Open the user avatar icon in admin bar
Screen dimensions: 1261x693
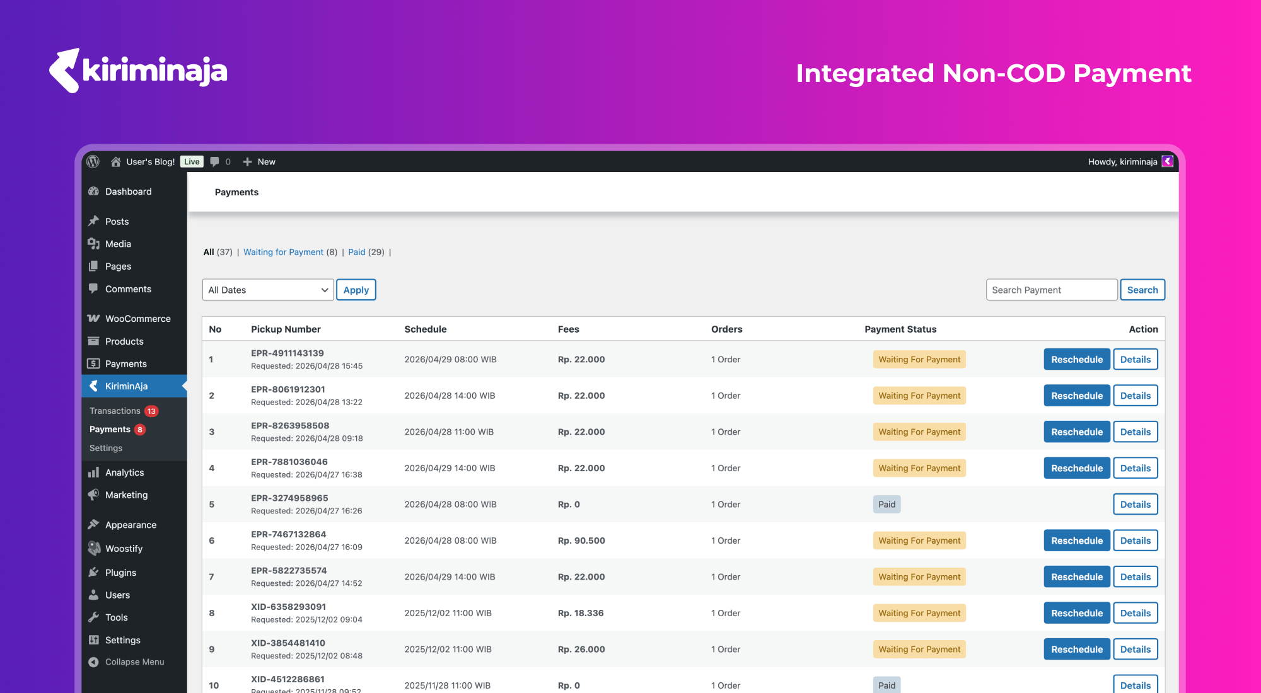[x=1168, y=162]
